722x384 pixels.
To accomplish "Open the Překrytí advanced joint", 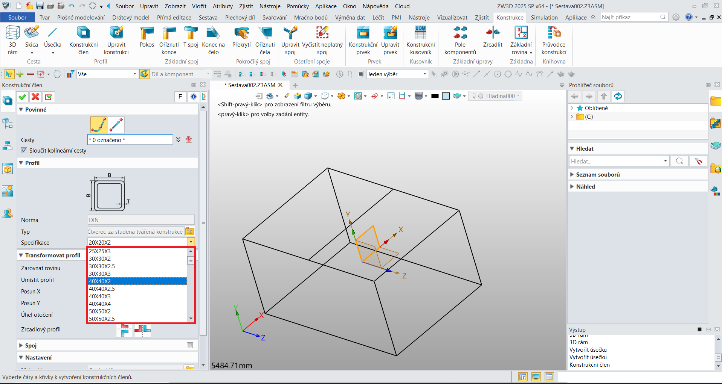I will tap(241, 37).
